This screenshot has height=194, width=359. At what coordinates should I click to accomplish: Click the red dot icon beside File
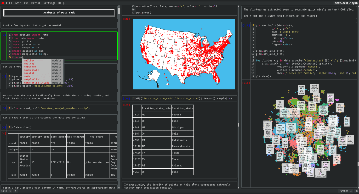2,3
